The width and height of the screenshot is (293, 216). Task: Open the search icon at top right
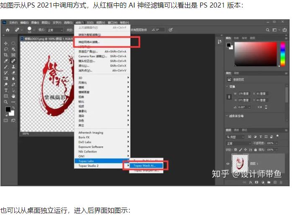267,30
